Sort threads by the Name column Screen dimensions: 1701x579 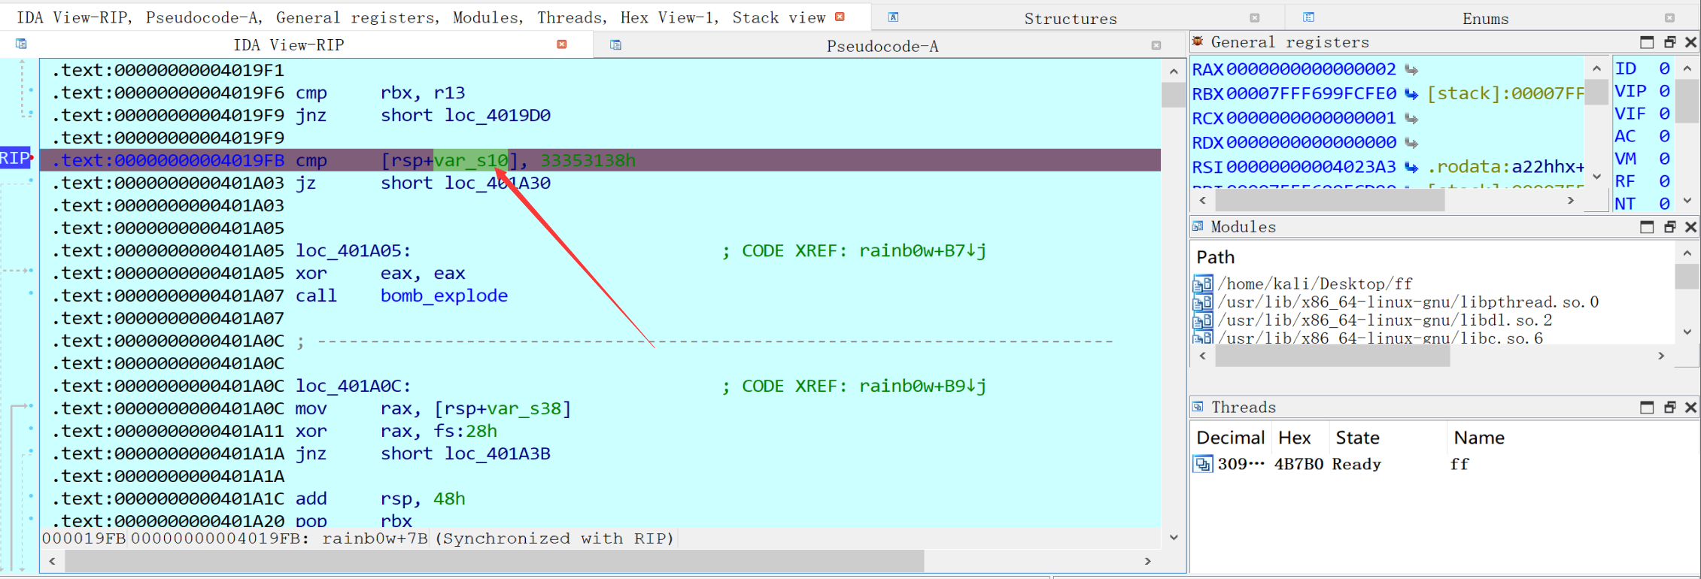pos(1478,438)
